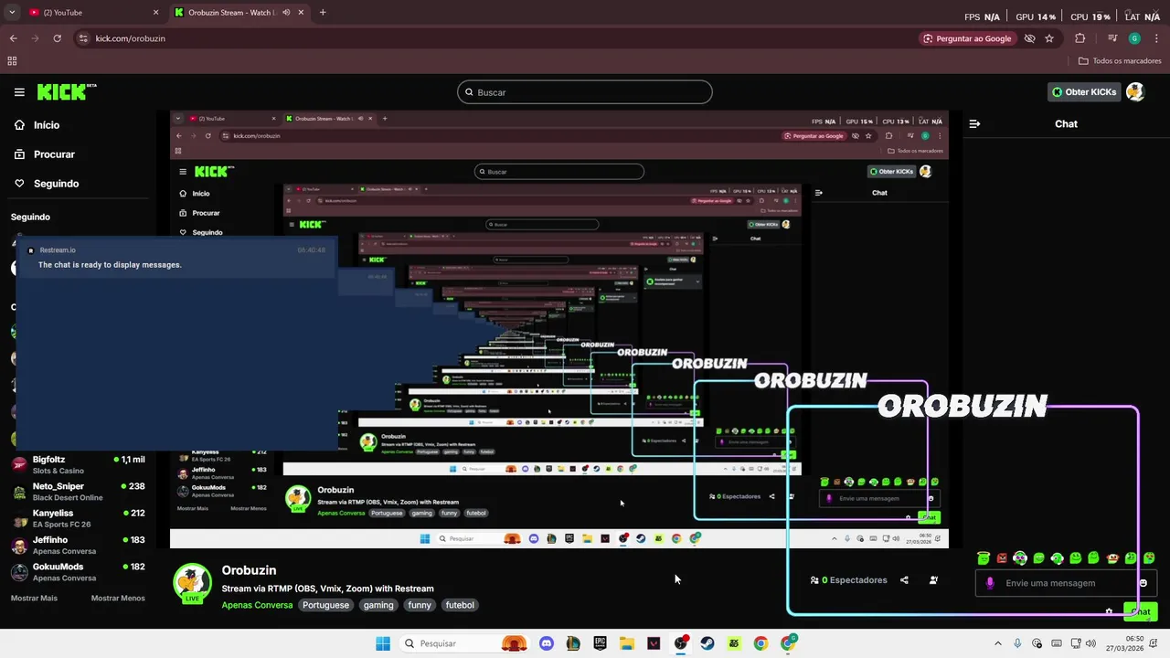Open Chrome extensions puzzle icon
This screenshot has width=1170, height=658.
pyautogui.click(x=1080, y=38)
